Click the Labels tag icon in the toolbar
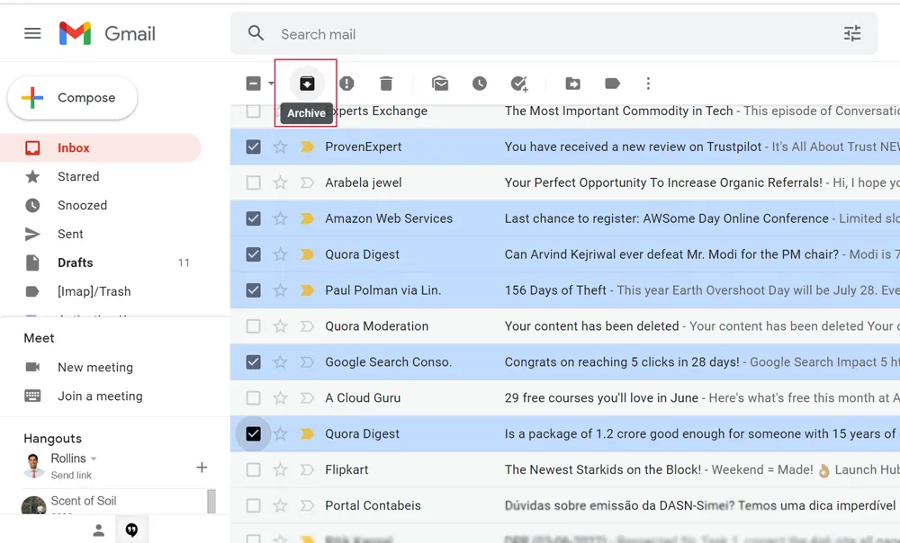This screenshot has height=543, width=900. coord(612,84)
